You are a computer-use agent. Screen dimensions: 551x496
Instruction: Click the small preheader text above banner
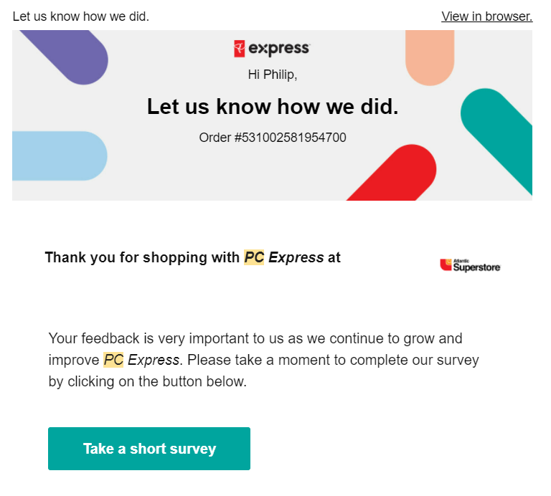point(81,16)
